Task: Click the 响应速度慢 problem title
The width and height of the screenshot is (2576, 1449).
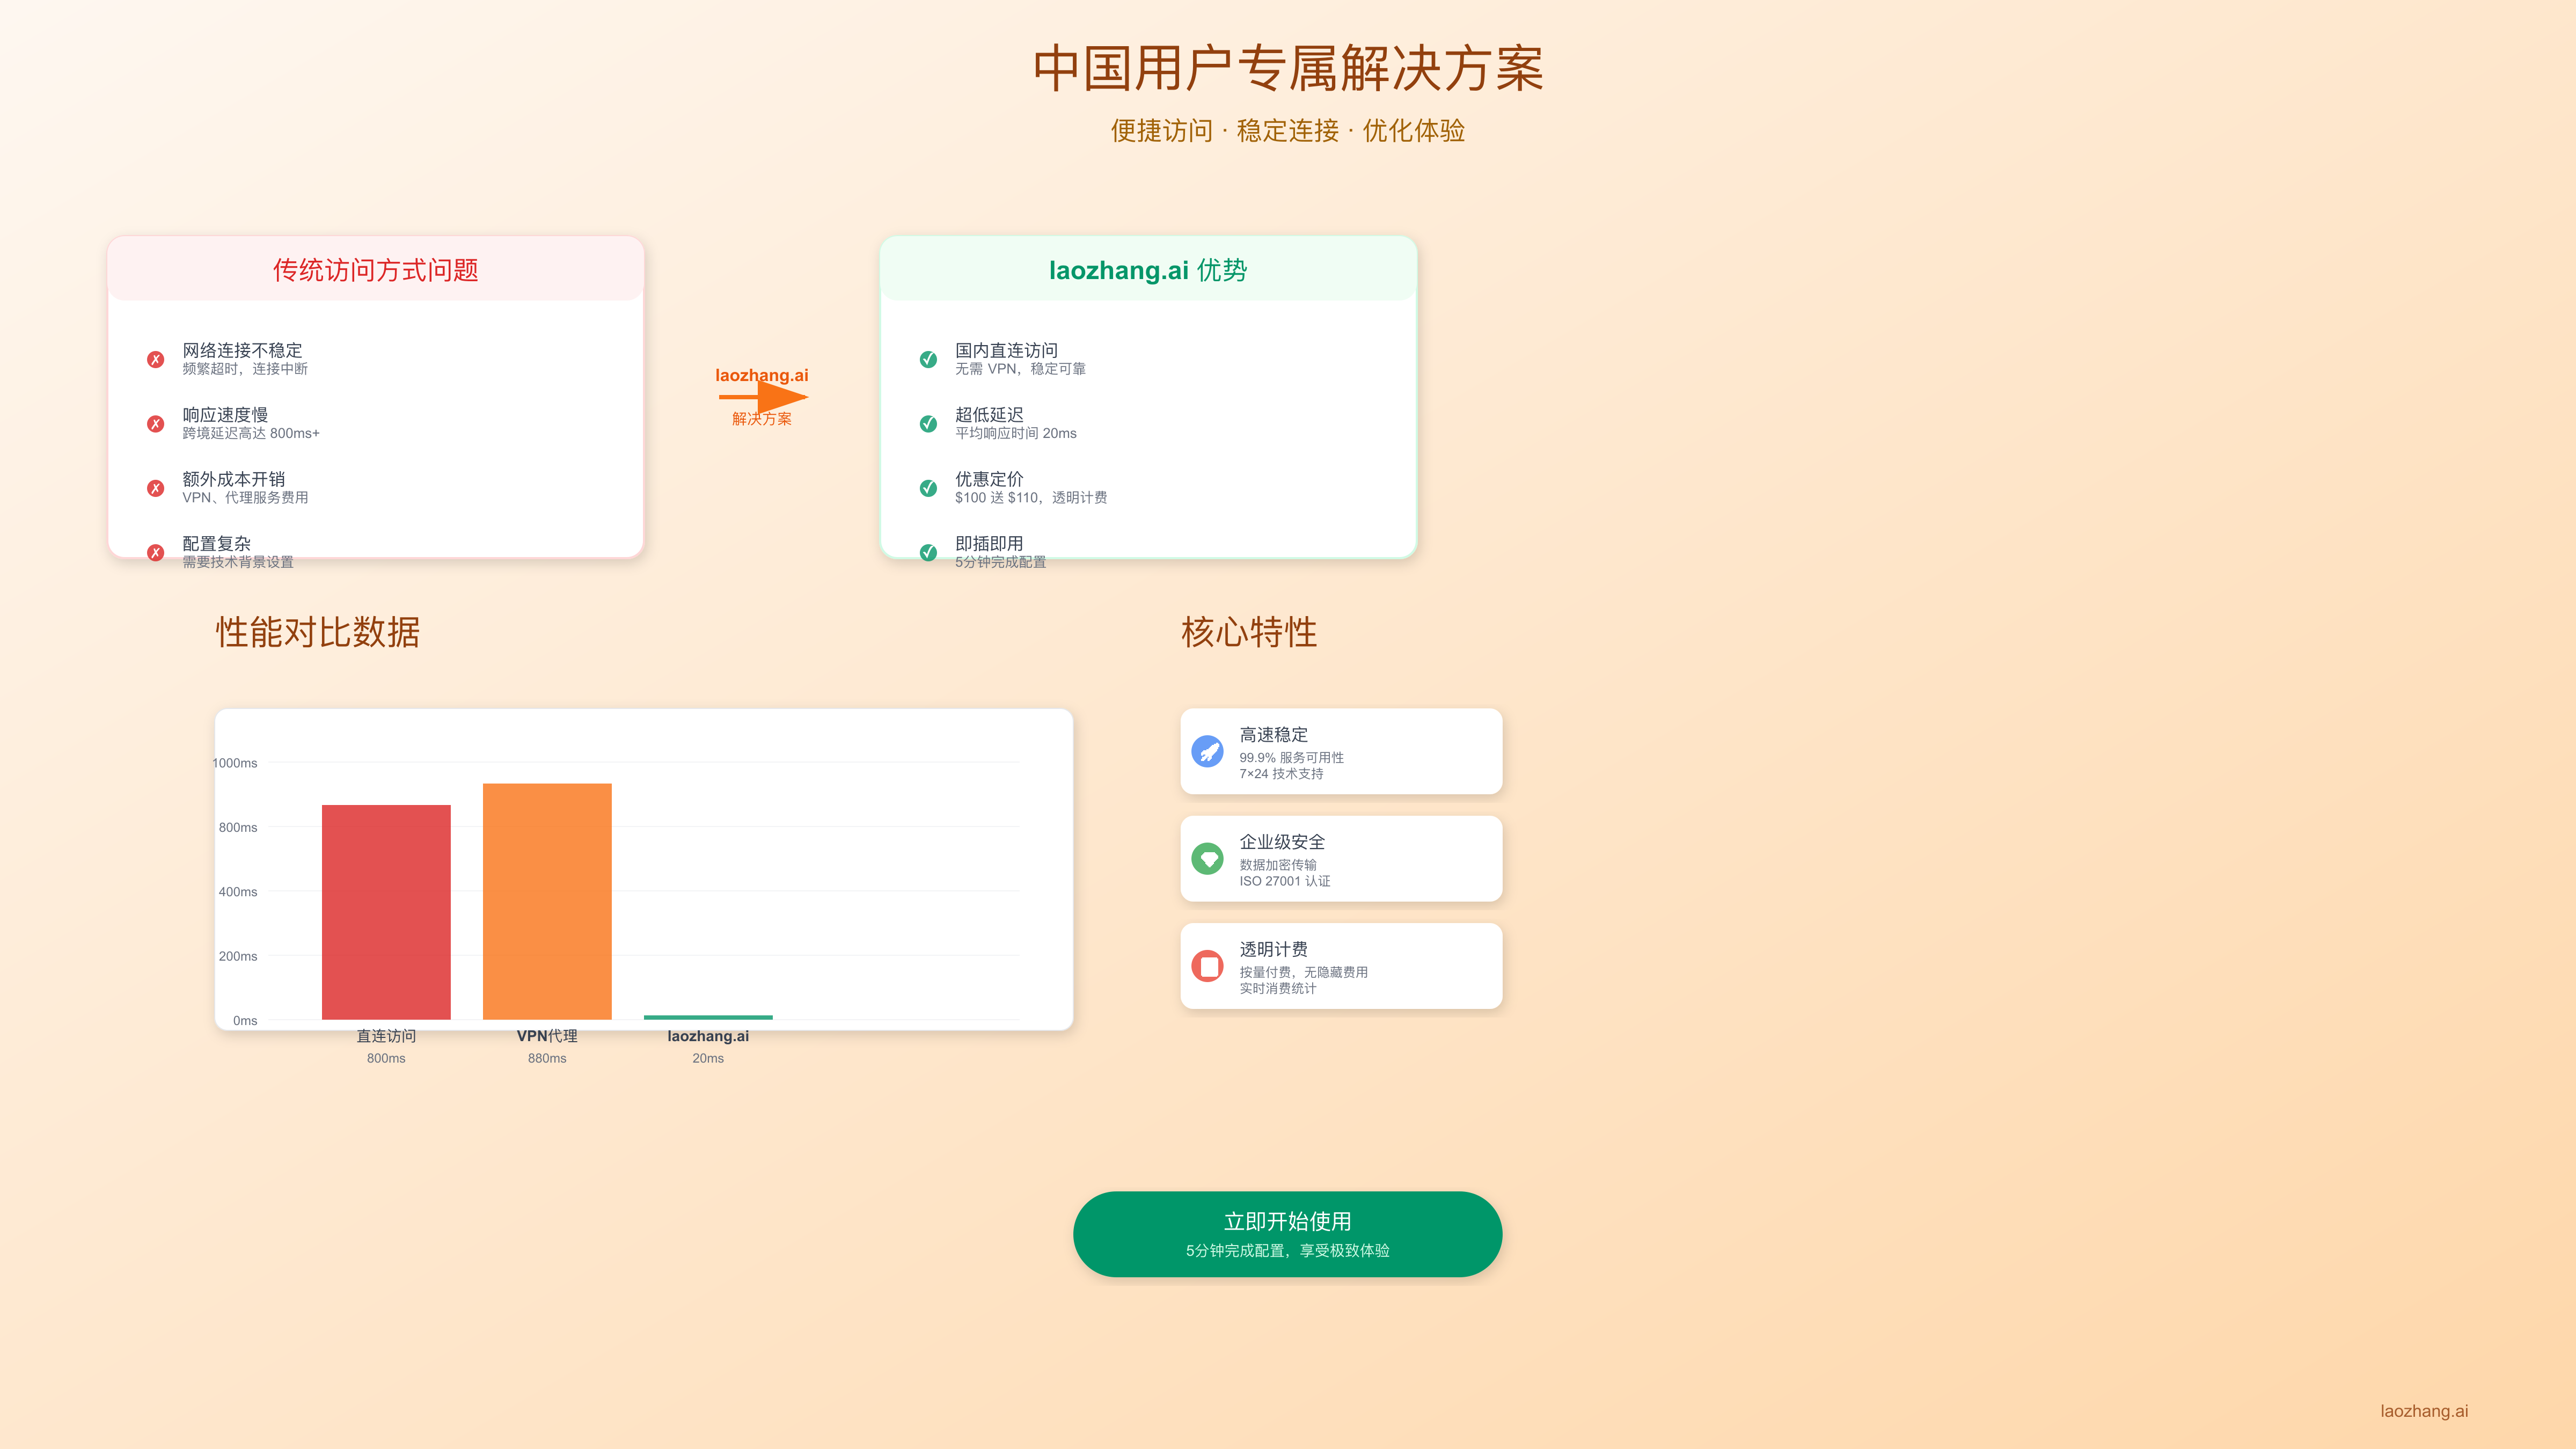Action: pos(225,415)
